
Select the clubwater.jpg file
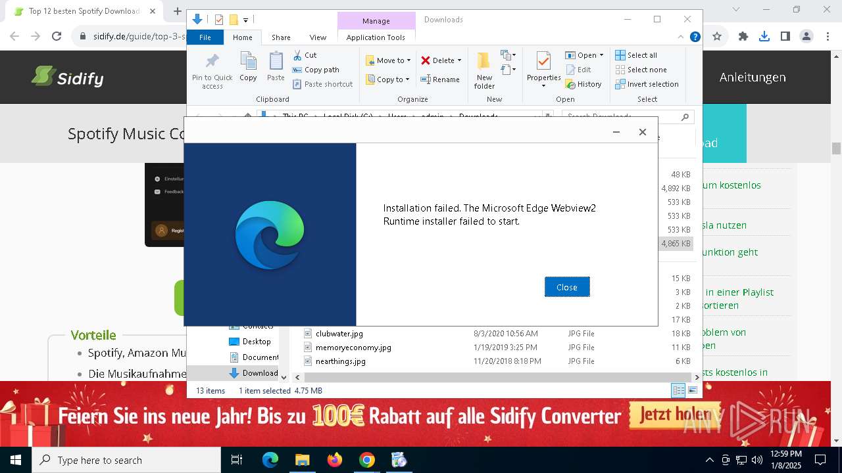pyautogui.click(x=339, y=334)
